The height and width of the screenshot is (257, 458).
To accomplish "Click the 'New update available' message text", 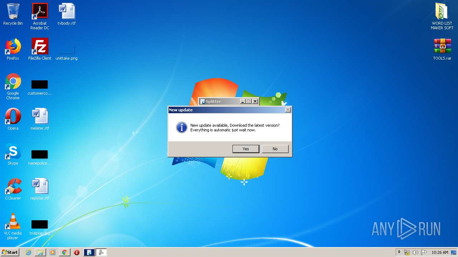I will point(235,127).
